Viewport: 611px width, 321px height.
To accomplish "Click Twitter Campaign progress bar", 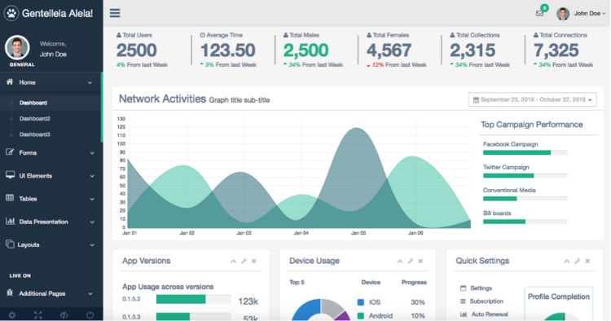I will pyautogui.click(x=525, y=176).
